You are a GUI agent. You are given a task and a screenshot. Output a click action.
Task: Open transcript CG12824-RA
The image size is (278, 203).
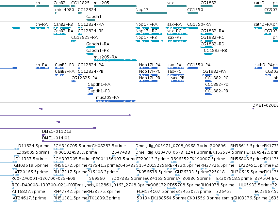[x=91, y=24]
